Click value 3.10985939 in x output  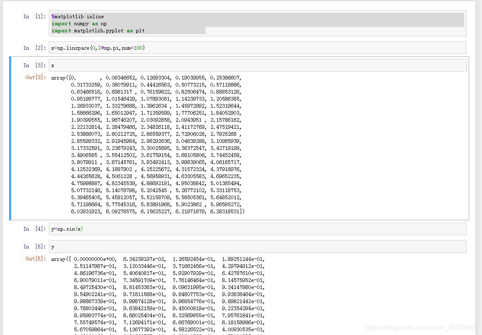tap(225, 141)
